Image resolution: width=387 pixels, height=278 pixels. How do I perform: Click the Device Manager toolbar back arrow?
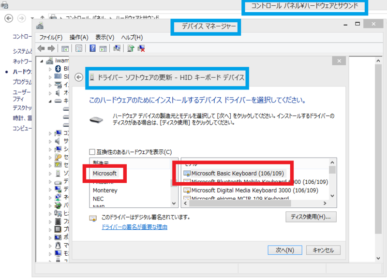(41, 48)
